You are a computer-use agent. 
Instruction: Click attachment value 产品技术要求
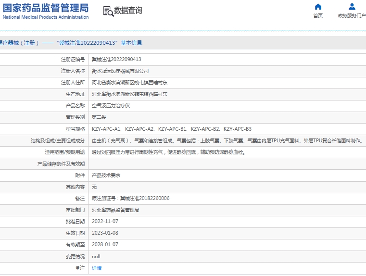coord(106,175)
